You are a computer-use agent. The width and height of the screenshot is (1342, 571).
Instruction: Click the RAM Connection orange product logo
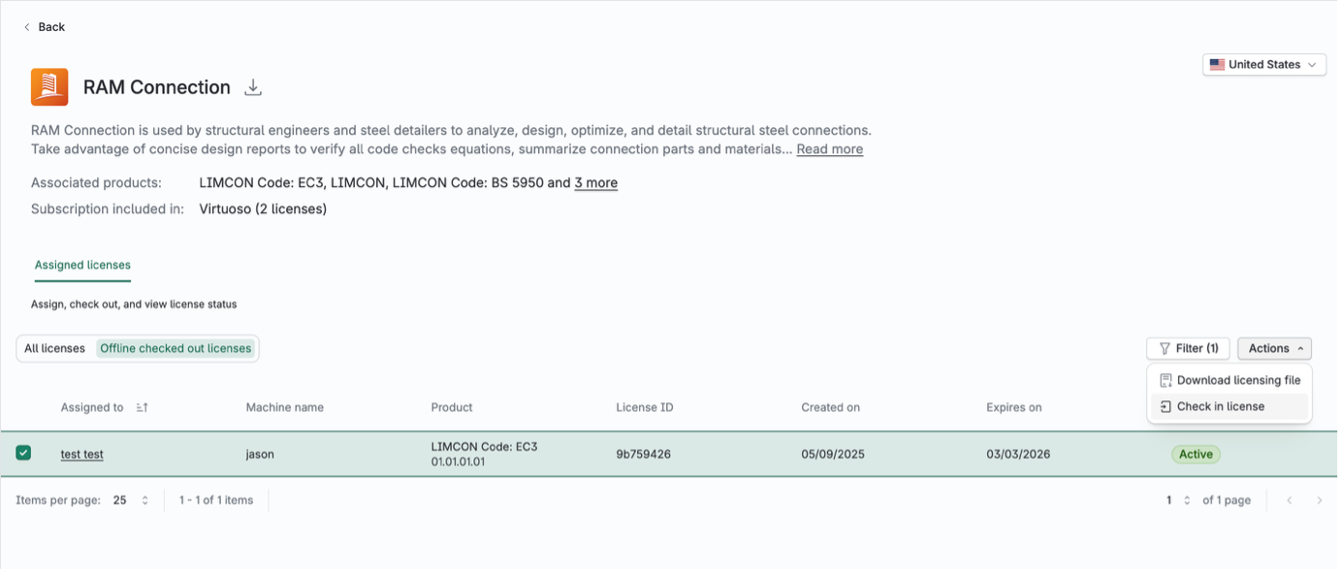click(49, 87)
